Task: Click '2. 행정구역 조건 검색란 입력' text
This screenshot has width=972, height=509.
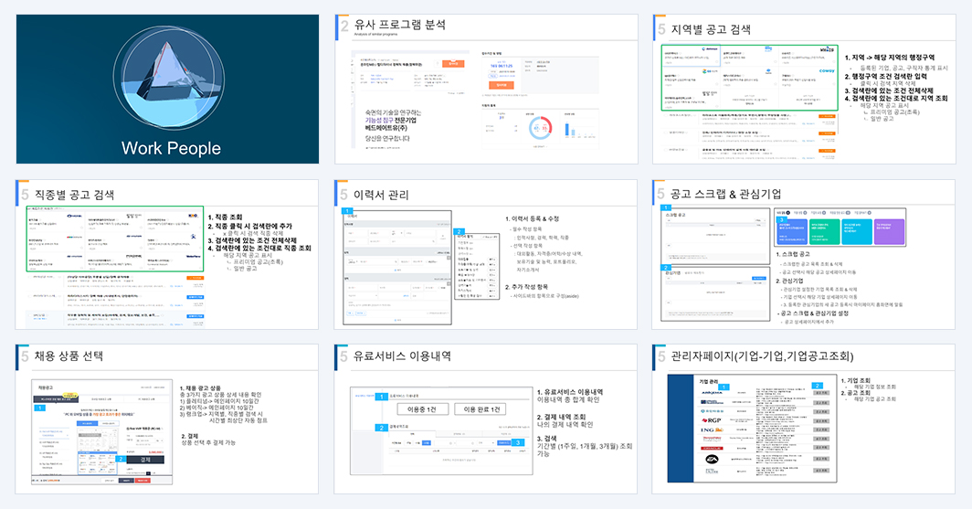Action: tap(886, 76)
